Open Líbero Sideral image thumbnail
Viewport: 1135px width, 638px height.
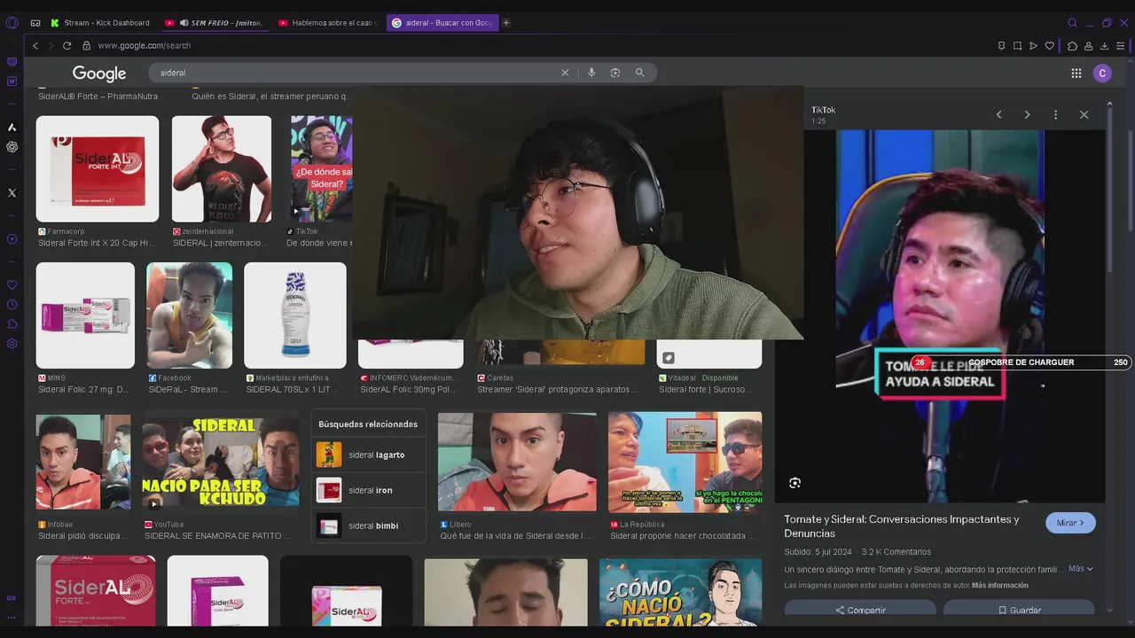coord(517,462)
